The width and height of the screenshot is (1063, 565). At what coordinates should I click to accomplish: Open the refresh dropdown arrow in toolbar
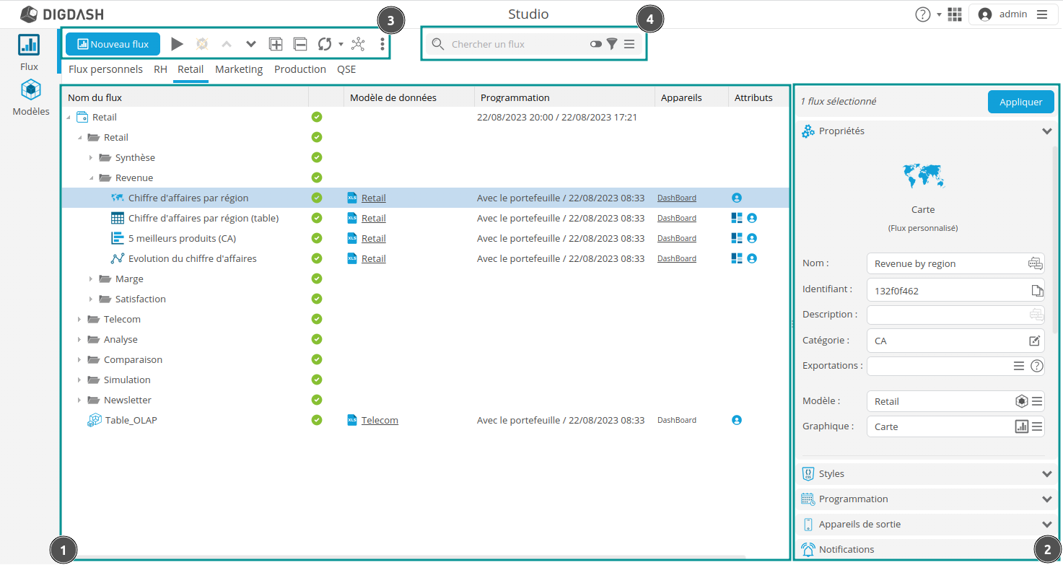[x=341, y=45]
